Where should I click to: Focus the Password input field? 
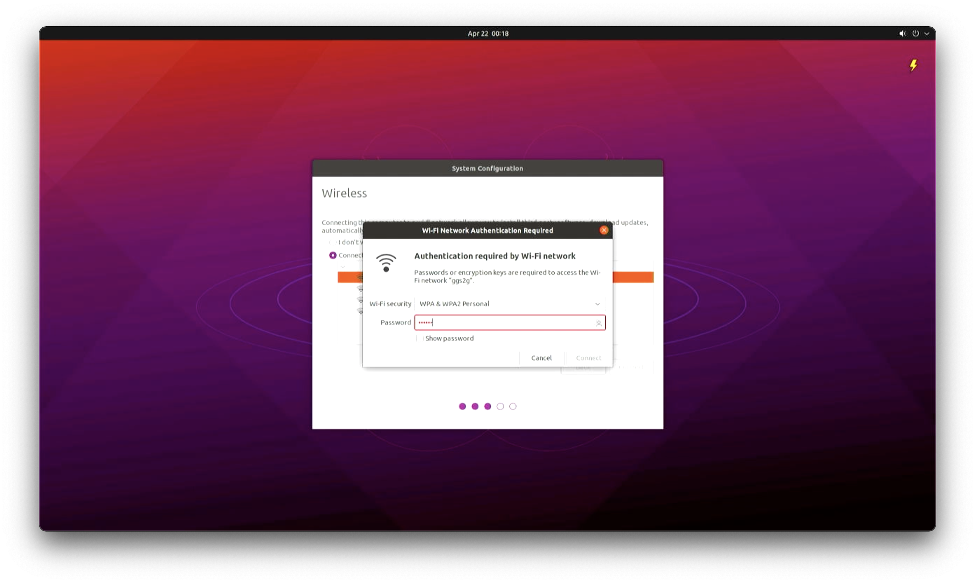click(506, 323)
